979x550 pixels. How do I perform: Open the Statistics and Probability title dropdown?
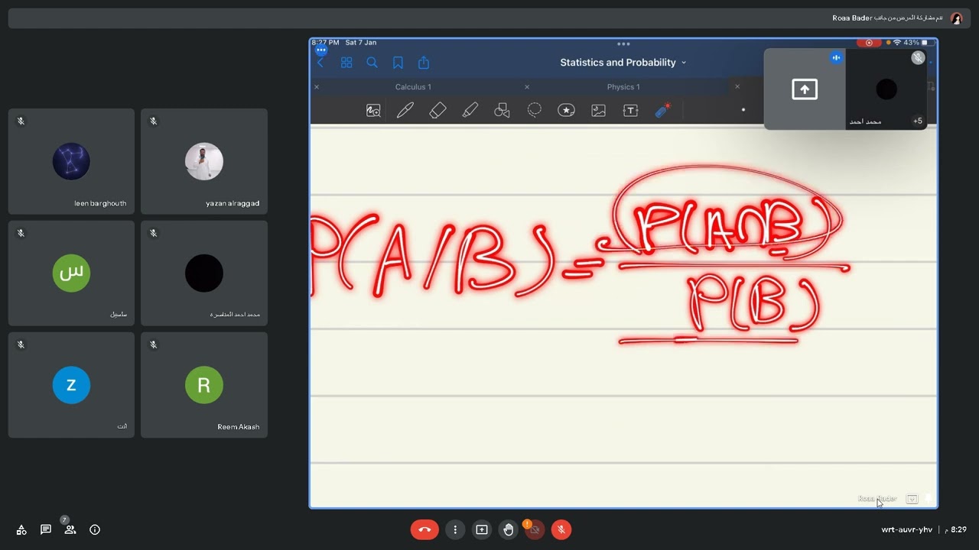[x=623, y=63]
